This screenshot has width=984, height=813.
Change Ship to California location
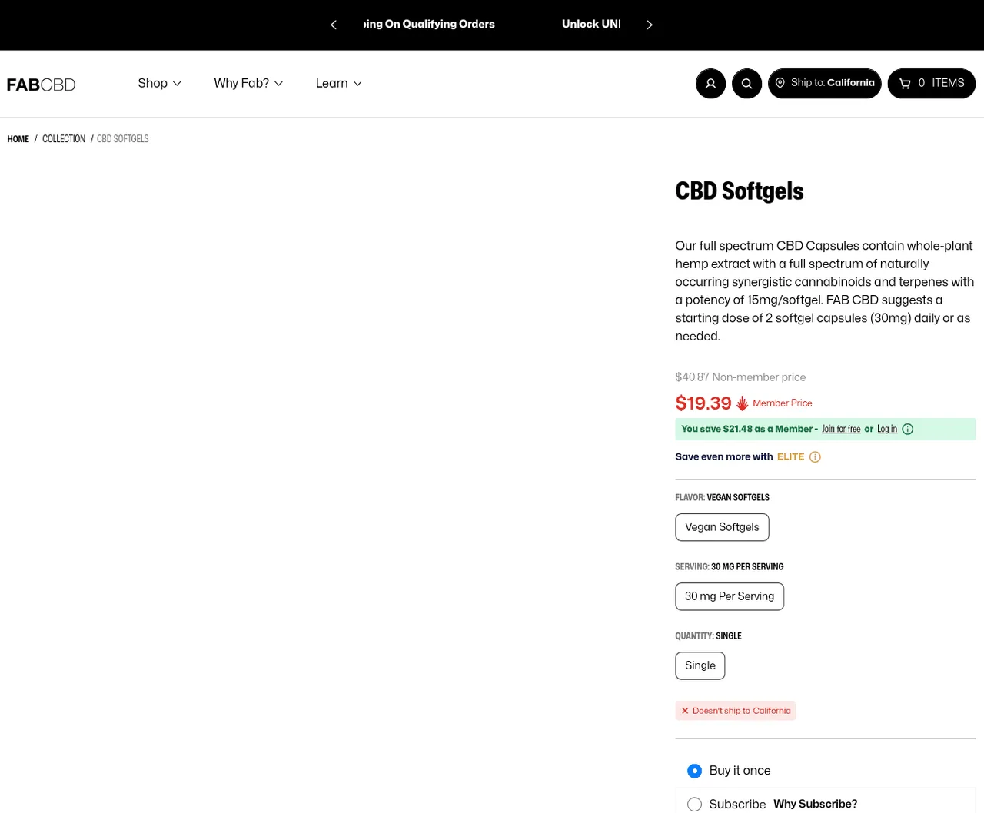point(825,83)
